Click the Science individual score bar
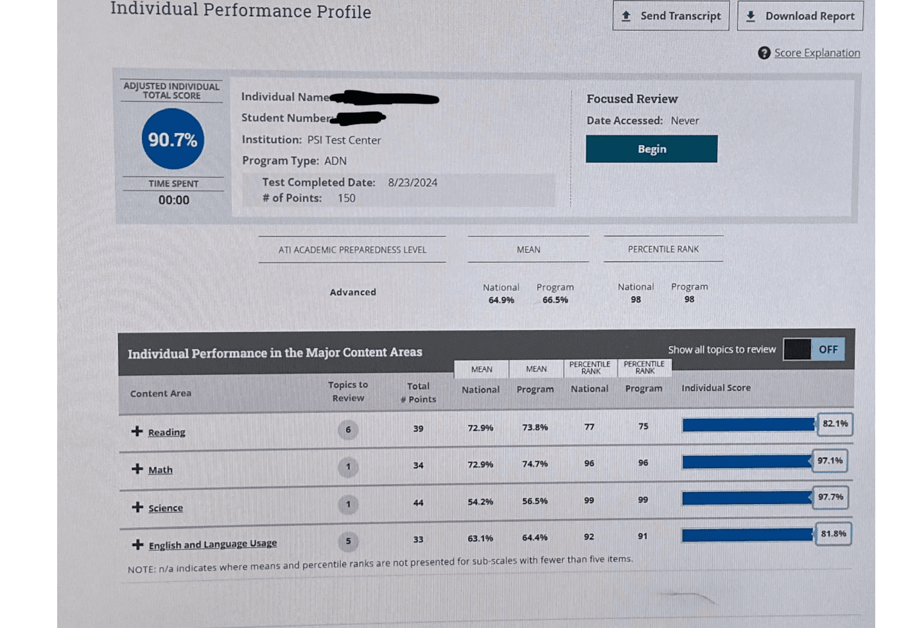Image resolution: width=899 pixels, height=628 pixels. click(x=747, y=498)
